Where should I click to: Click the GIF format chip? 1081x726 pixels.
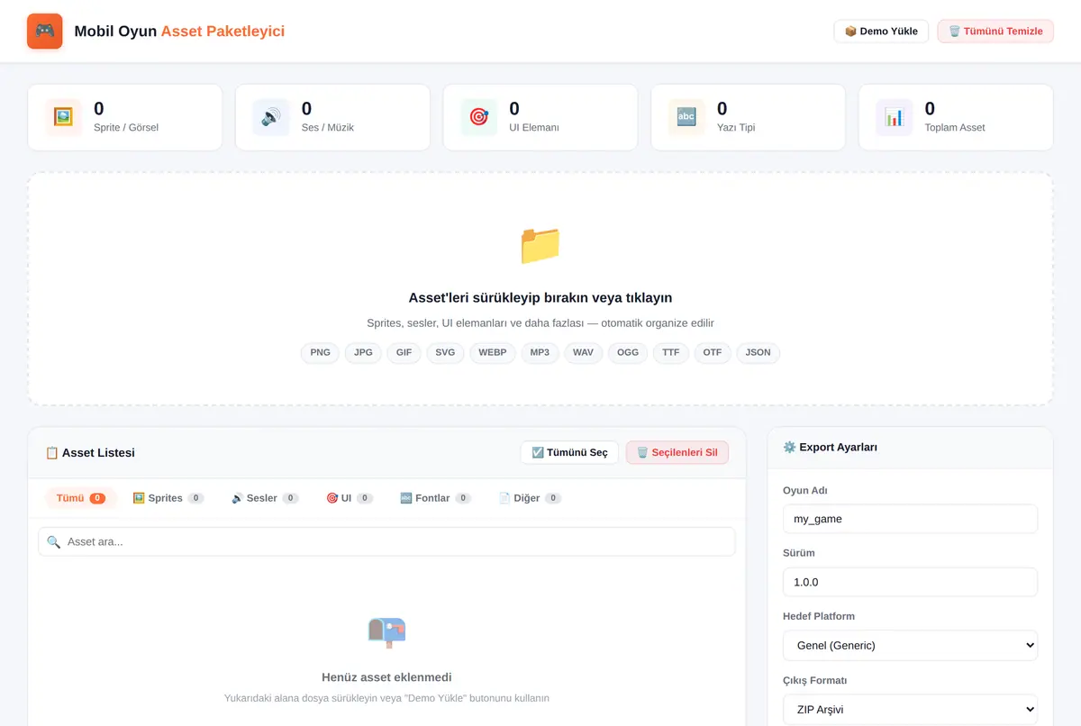point(404,352)
